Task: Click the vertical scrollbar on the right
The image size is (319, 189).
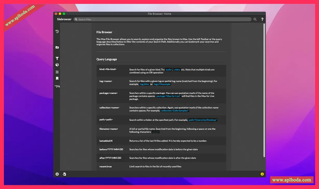Action: 264,91
